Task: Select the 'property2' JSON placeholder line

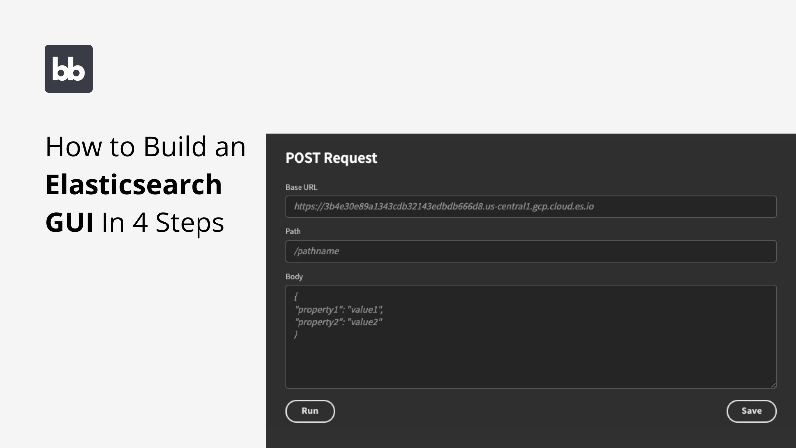Action: [x=338, y=322]
